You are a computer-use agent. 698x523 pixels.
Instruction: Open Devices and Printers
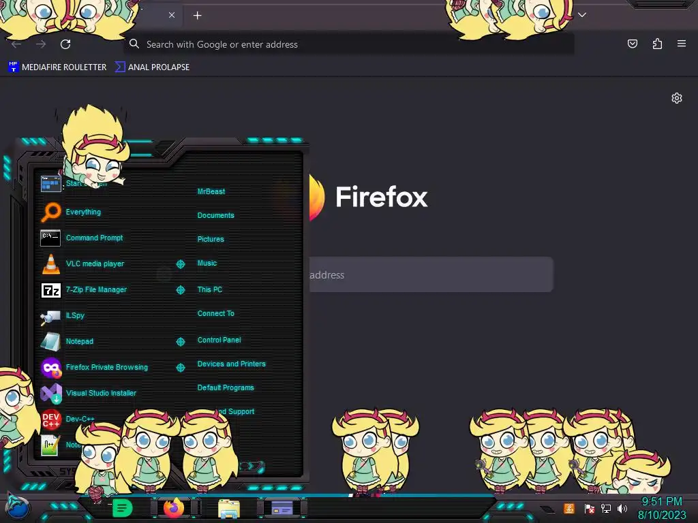coord(232,364)
